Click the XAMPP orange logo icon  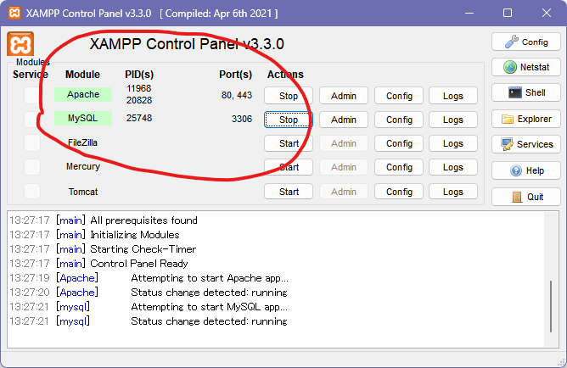[x=20, y=45]
